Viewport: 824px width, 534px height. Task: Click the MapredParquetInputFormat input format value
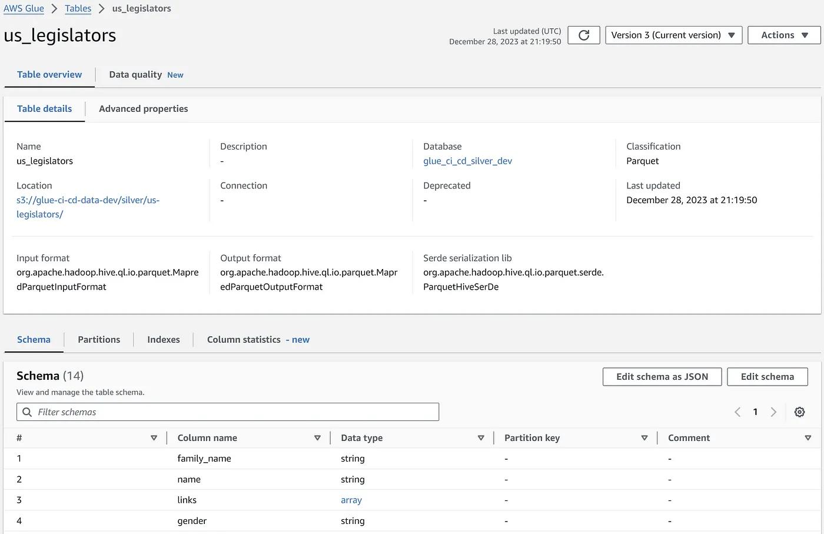pos(108,280)
